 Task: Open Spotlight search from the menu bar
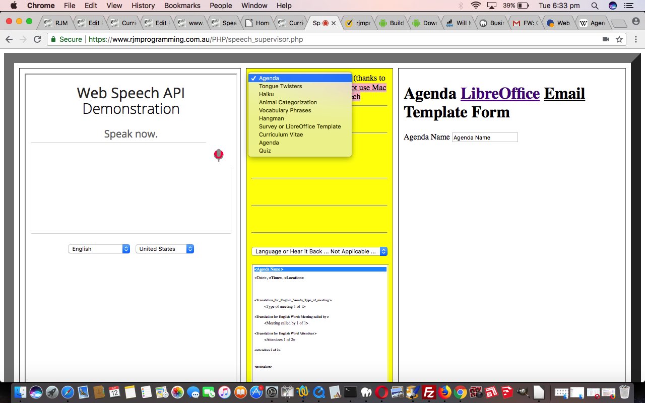pyautogui.click(x=594, y=6)
